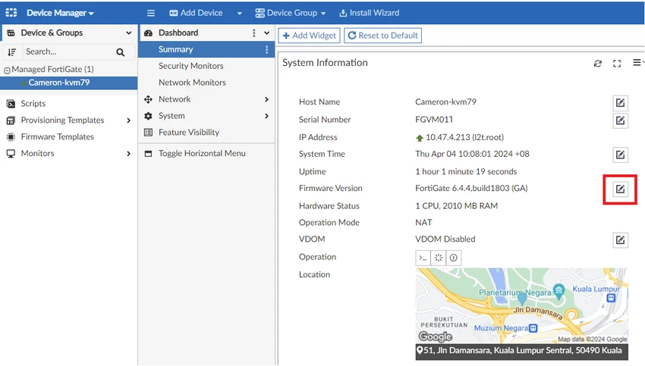Click the Firmware Version edit icon
Screen dimensions: 645x366
[620, 189]
